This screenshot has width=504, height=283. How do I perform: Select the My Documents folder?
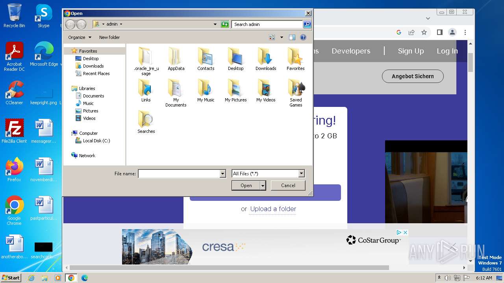(176, 93)
